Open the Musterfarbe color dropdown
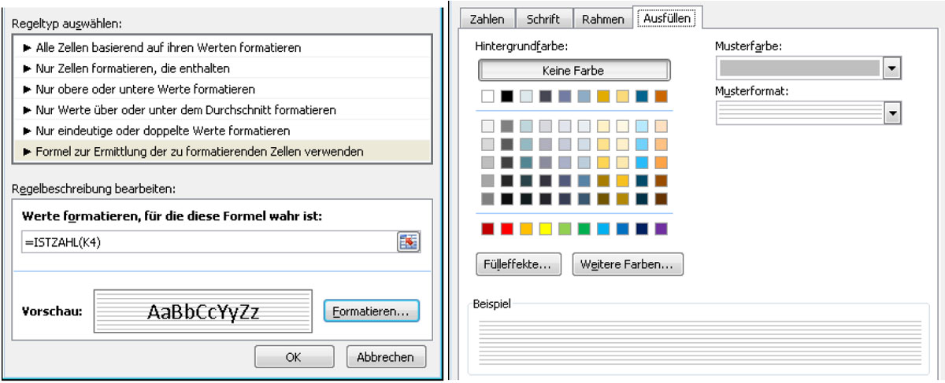Image resolution: width=945 pixels, height=383 pixels. click(891, 68)
